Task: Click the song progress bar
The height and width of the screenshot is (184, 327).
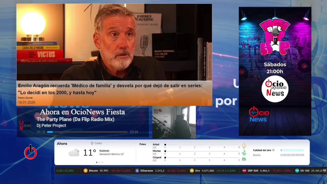Action: 87,132
